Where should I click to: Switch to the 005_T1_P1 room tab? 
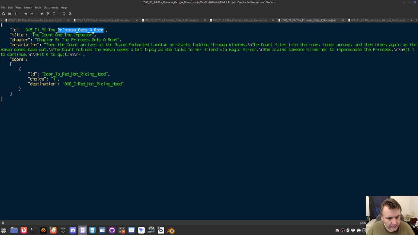pyautogui.click(x=103, y=20)
